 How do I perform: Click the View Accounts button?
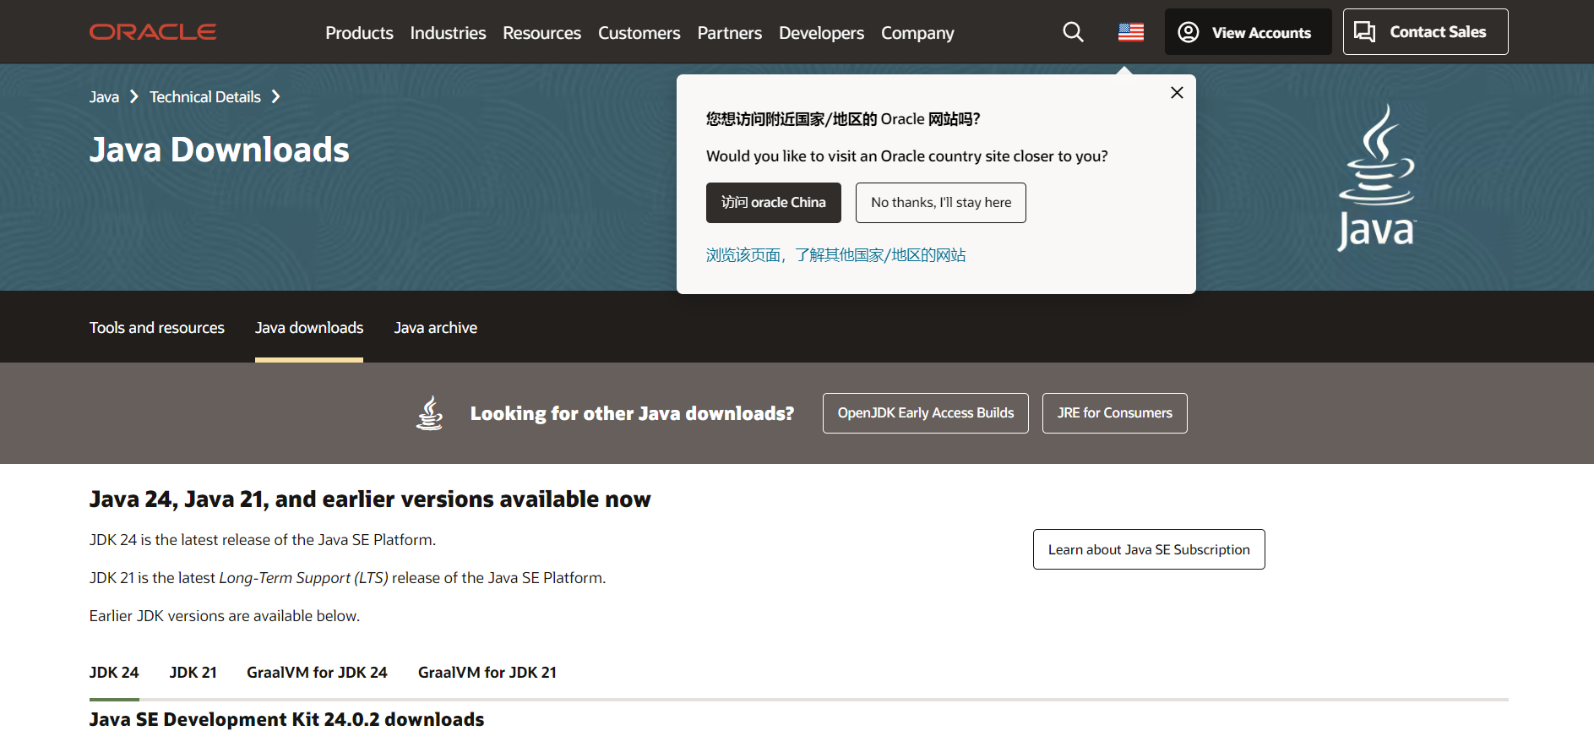point(1248,32)
